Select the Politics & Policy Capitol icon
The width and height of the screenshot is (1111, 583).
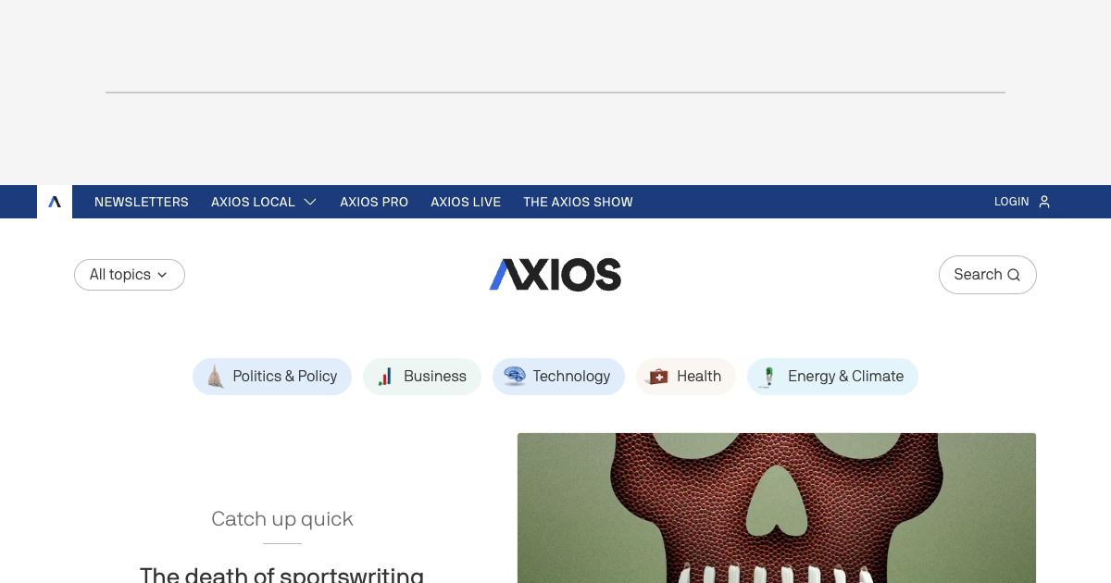tap(215, 376)
